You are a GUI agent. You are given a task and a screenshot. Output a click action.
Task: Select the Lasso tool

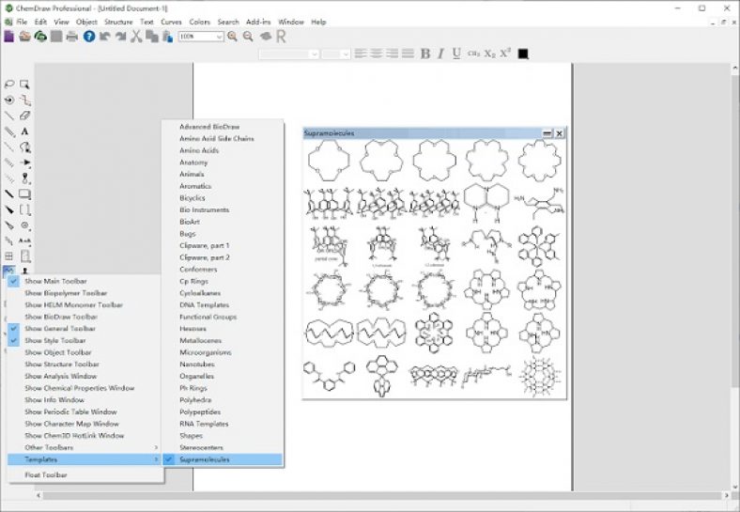coord(9,85)
